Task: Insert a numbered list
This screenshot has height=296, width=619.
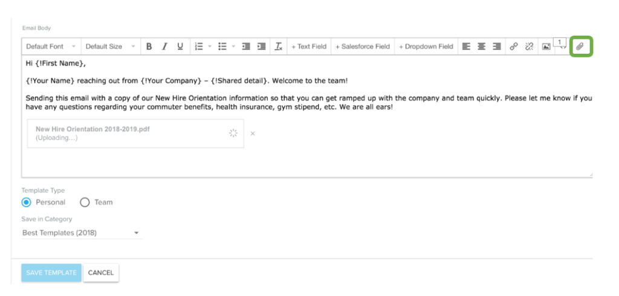Action: point(199,47)
